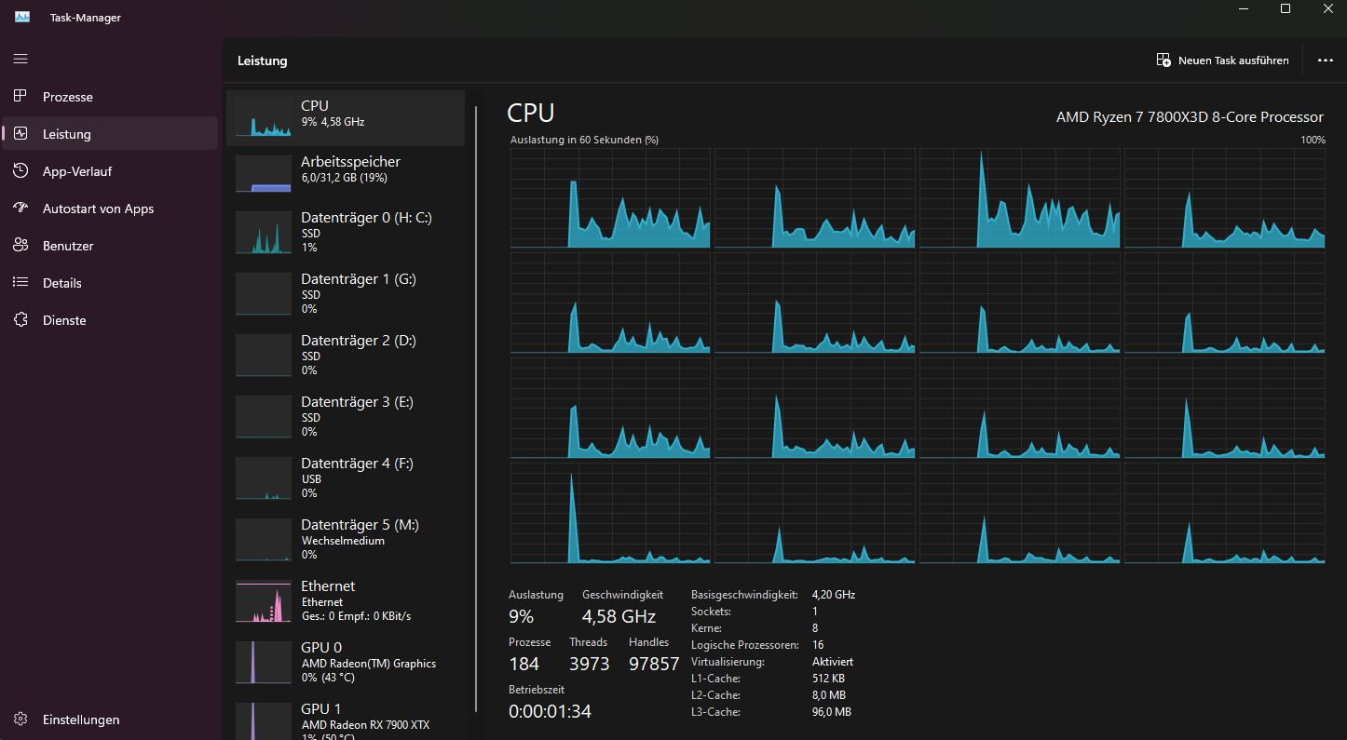Click the L3-Cache value 96,0 MB
The width and height of the screenshot is (1347, 740).
click(x=832, y=712)
